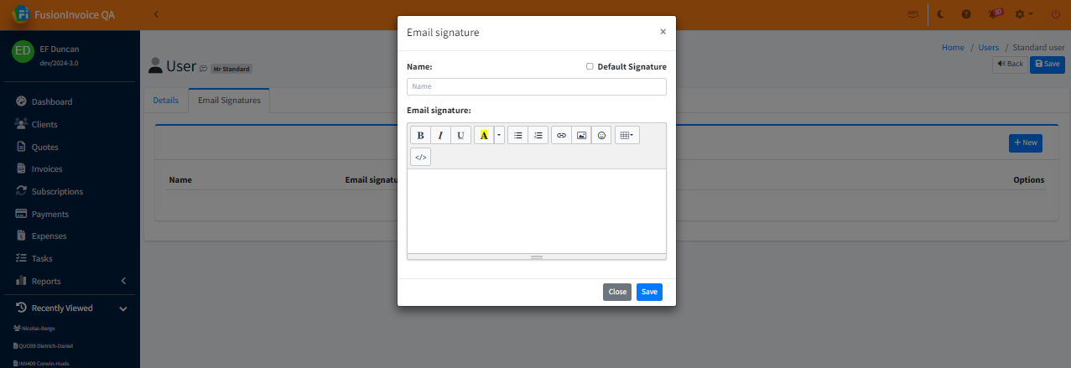
Task: Check the Default Signature checkbox
Action: [590, 66]
